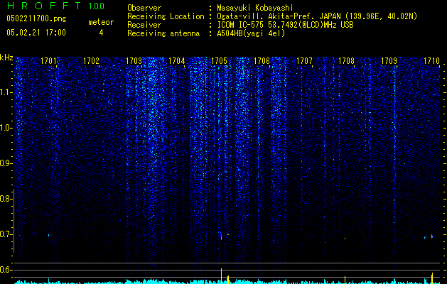Click the 1701 time marker
Viewport: 447px width, 284px height.
tap(48, 60)
